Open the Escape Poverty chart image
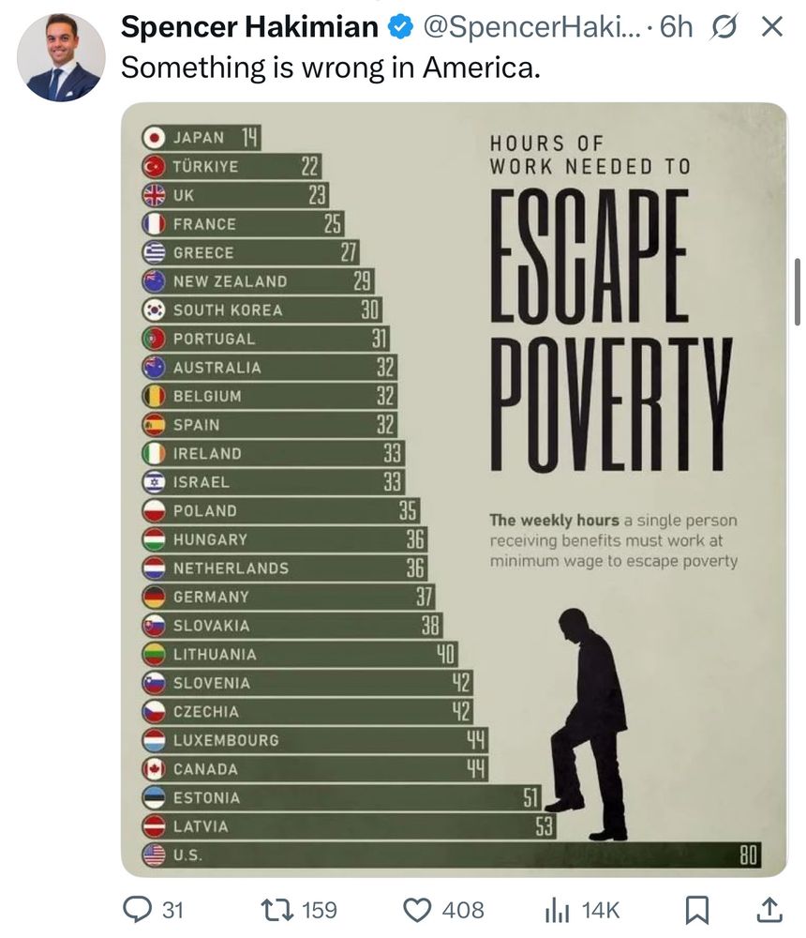This screenshot has width=806, height=938. 454,488
